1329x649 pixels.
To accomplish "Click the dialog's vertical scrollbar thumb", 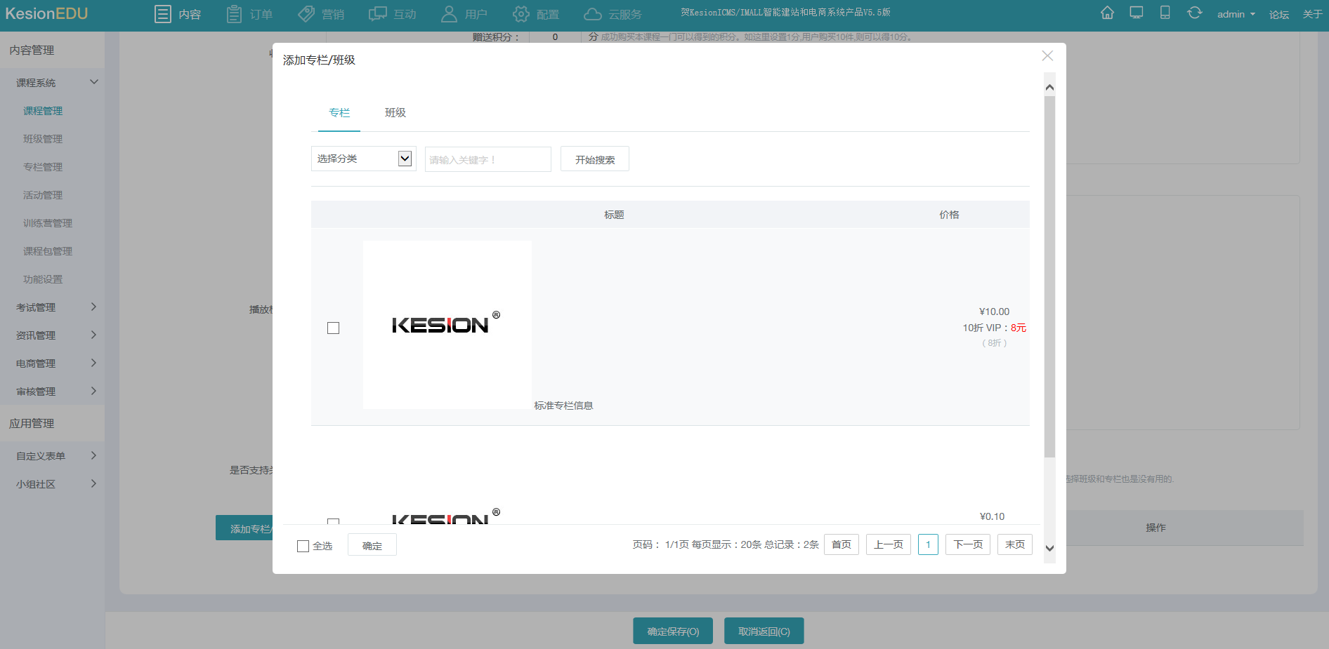I will 1049,277.
